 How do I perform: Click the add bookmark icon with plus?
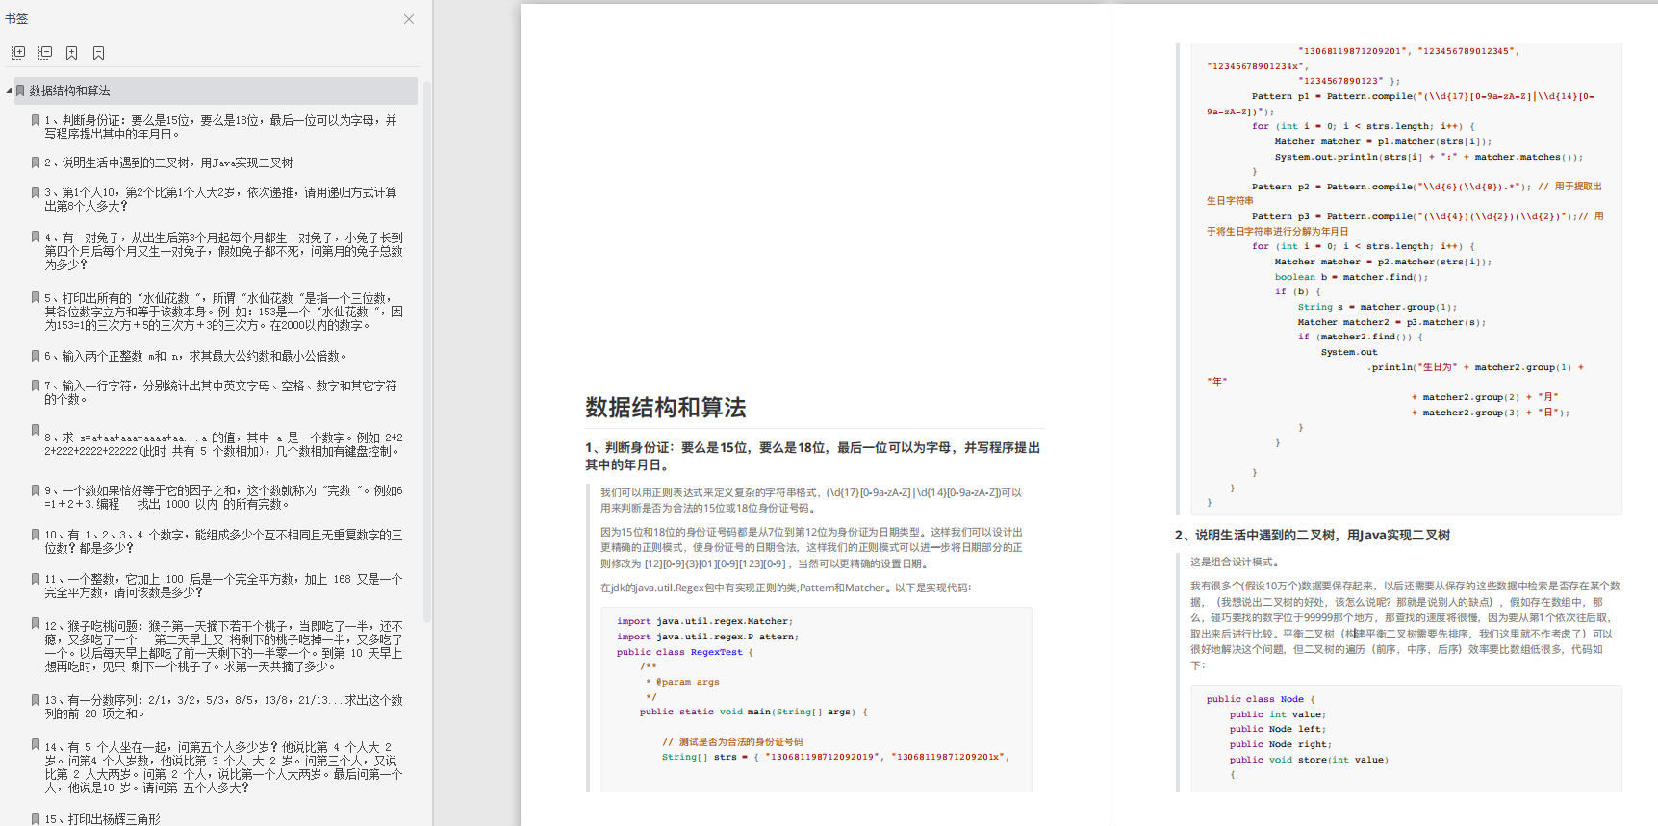[x=72, y=53]
